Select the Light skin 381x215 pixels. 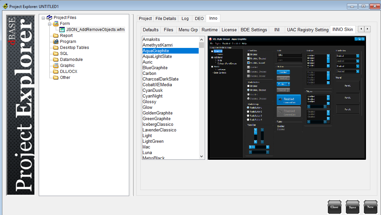170,135
